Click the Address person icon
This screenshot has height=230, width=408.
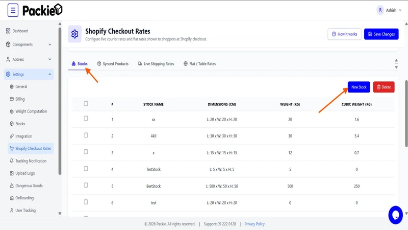[x=8, y=59]
